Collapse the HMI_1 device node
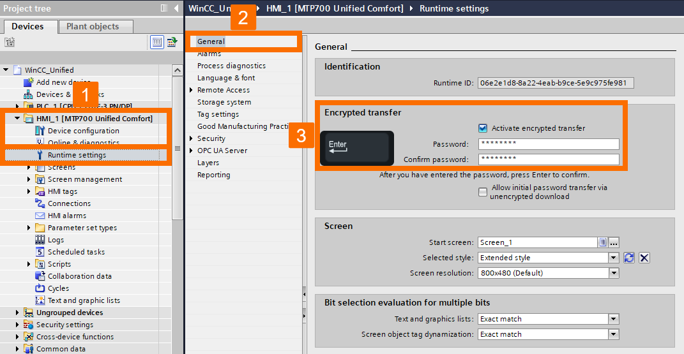This screenshot has width=684, height=354. click(17, 119)
